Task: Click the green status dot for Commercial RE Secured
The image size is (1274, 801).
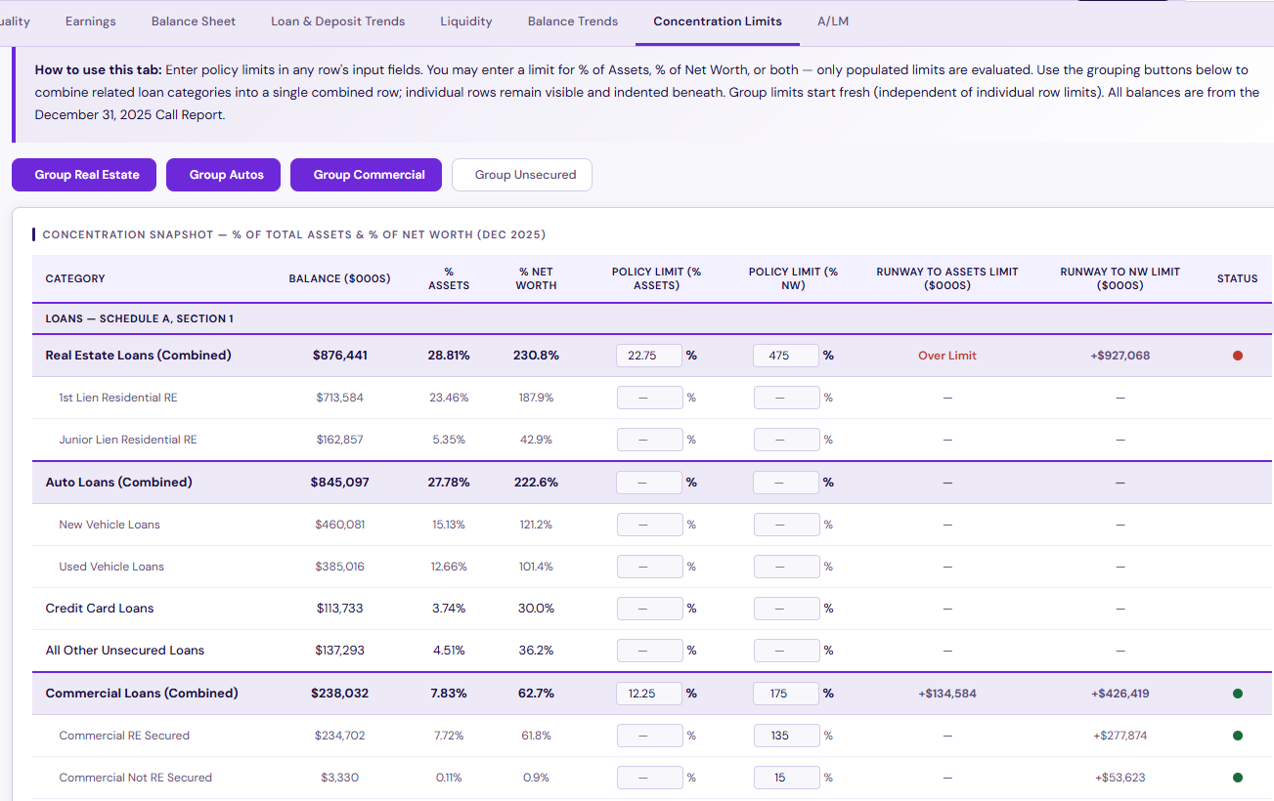Action: pos(1237,736)
